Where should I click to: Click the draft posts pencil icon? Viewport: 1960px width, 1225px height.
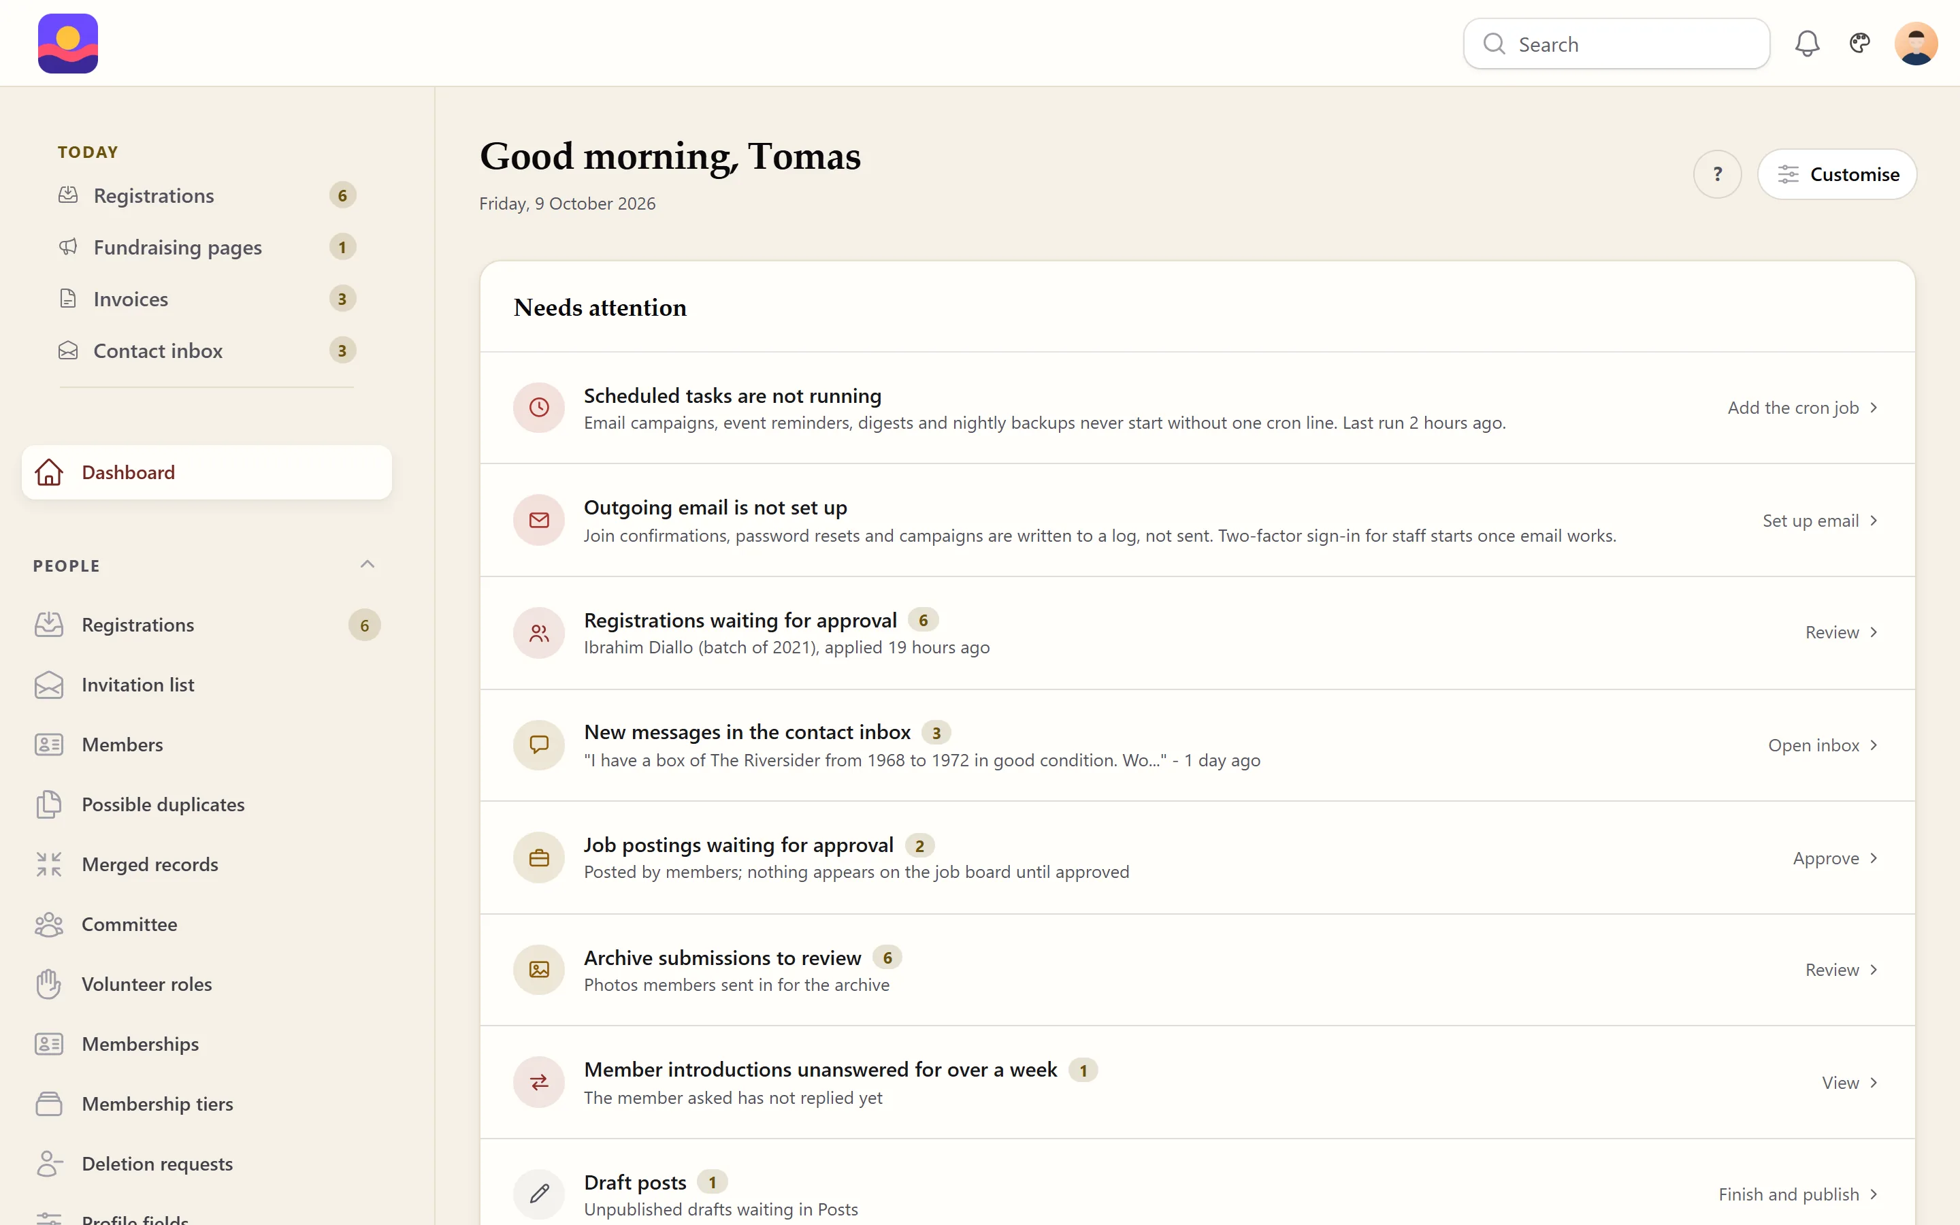pos(538,1194)
